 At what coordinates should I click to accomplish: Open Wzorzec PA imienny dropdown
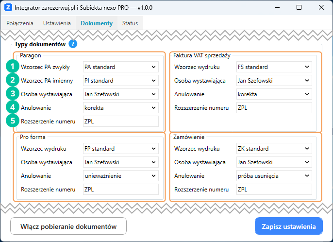pos(120,81)
